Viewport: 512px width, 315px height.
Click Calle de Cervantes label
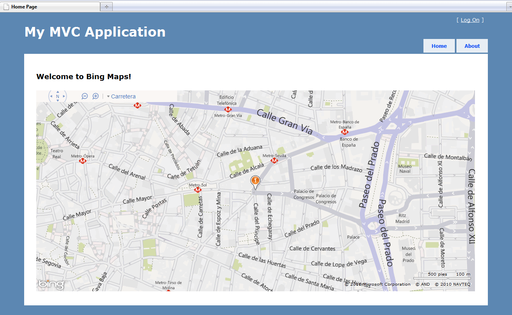point(312,248)
